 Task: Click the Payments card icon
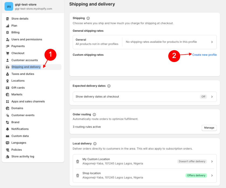pyautogui.click(x=8, y=46)
